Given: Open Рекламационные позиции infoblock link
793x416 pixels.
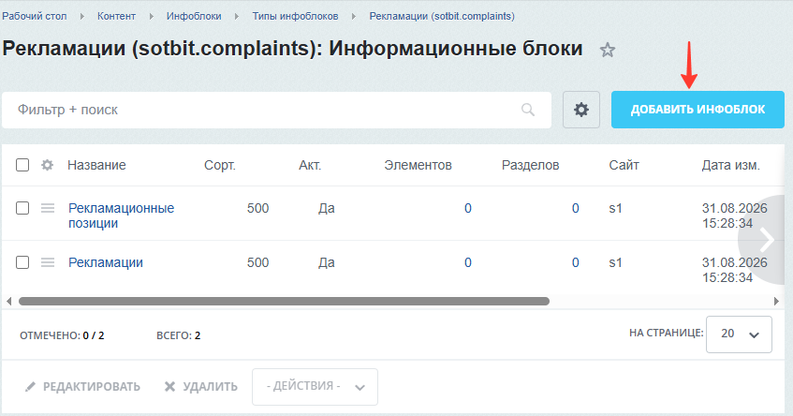Looking at the screenshot, I should (122, 215).
